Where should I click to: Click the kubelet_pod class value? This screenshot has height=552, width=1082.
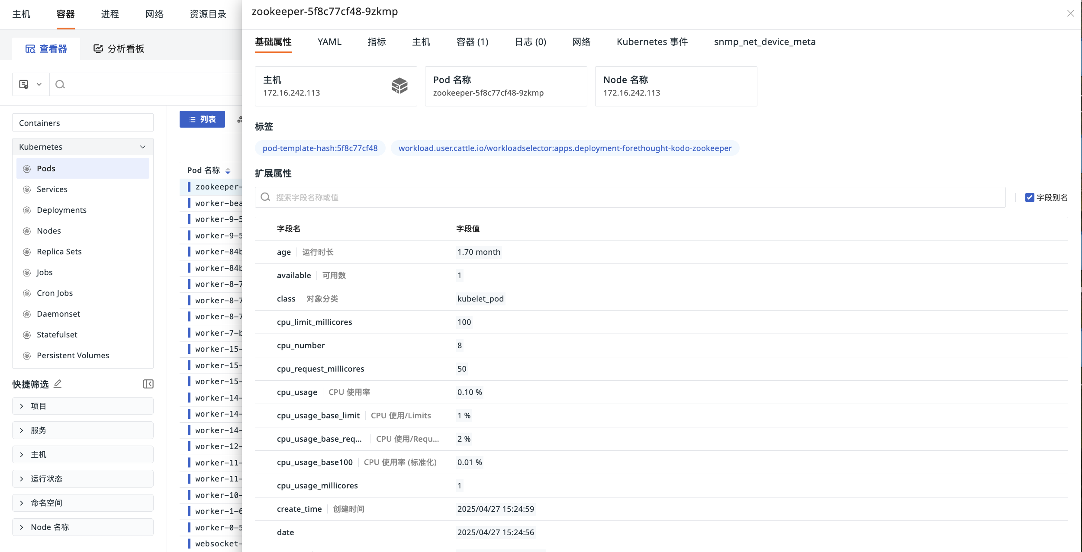[480, 299]
